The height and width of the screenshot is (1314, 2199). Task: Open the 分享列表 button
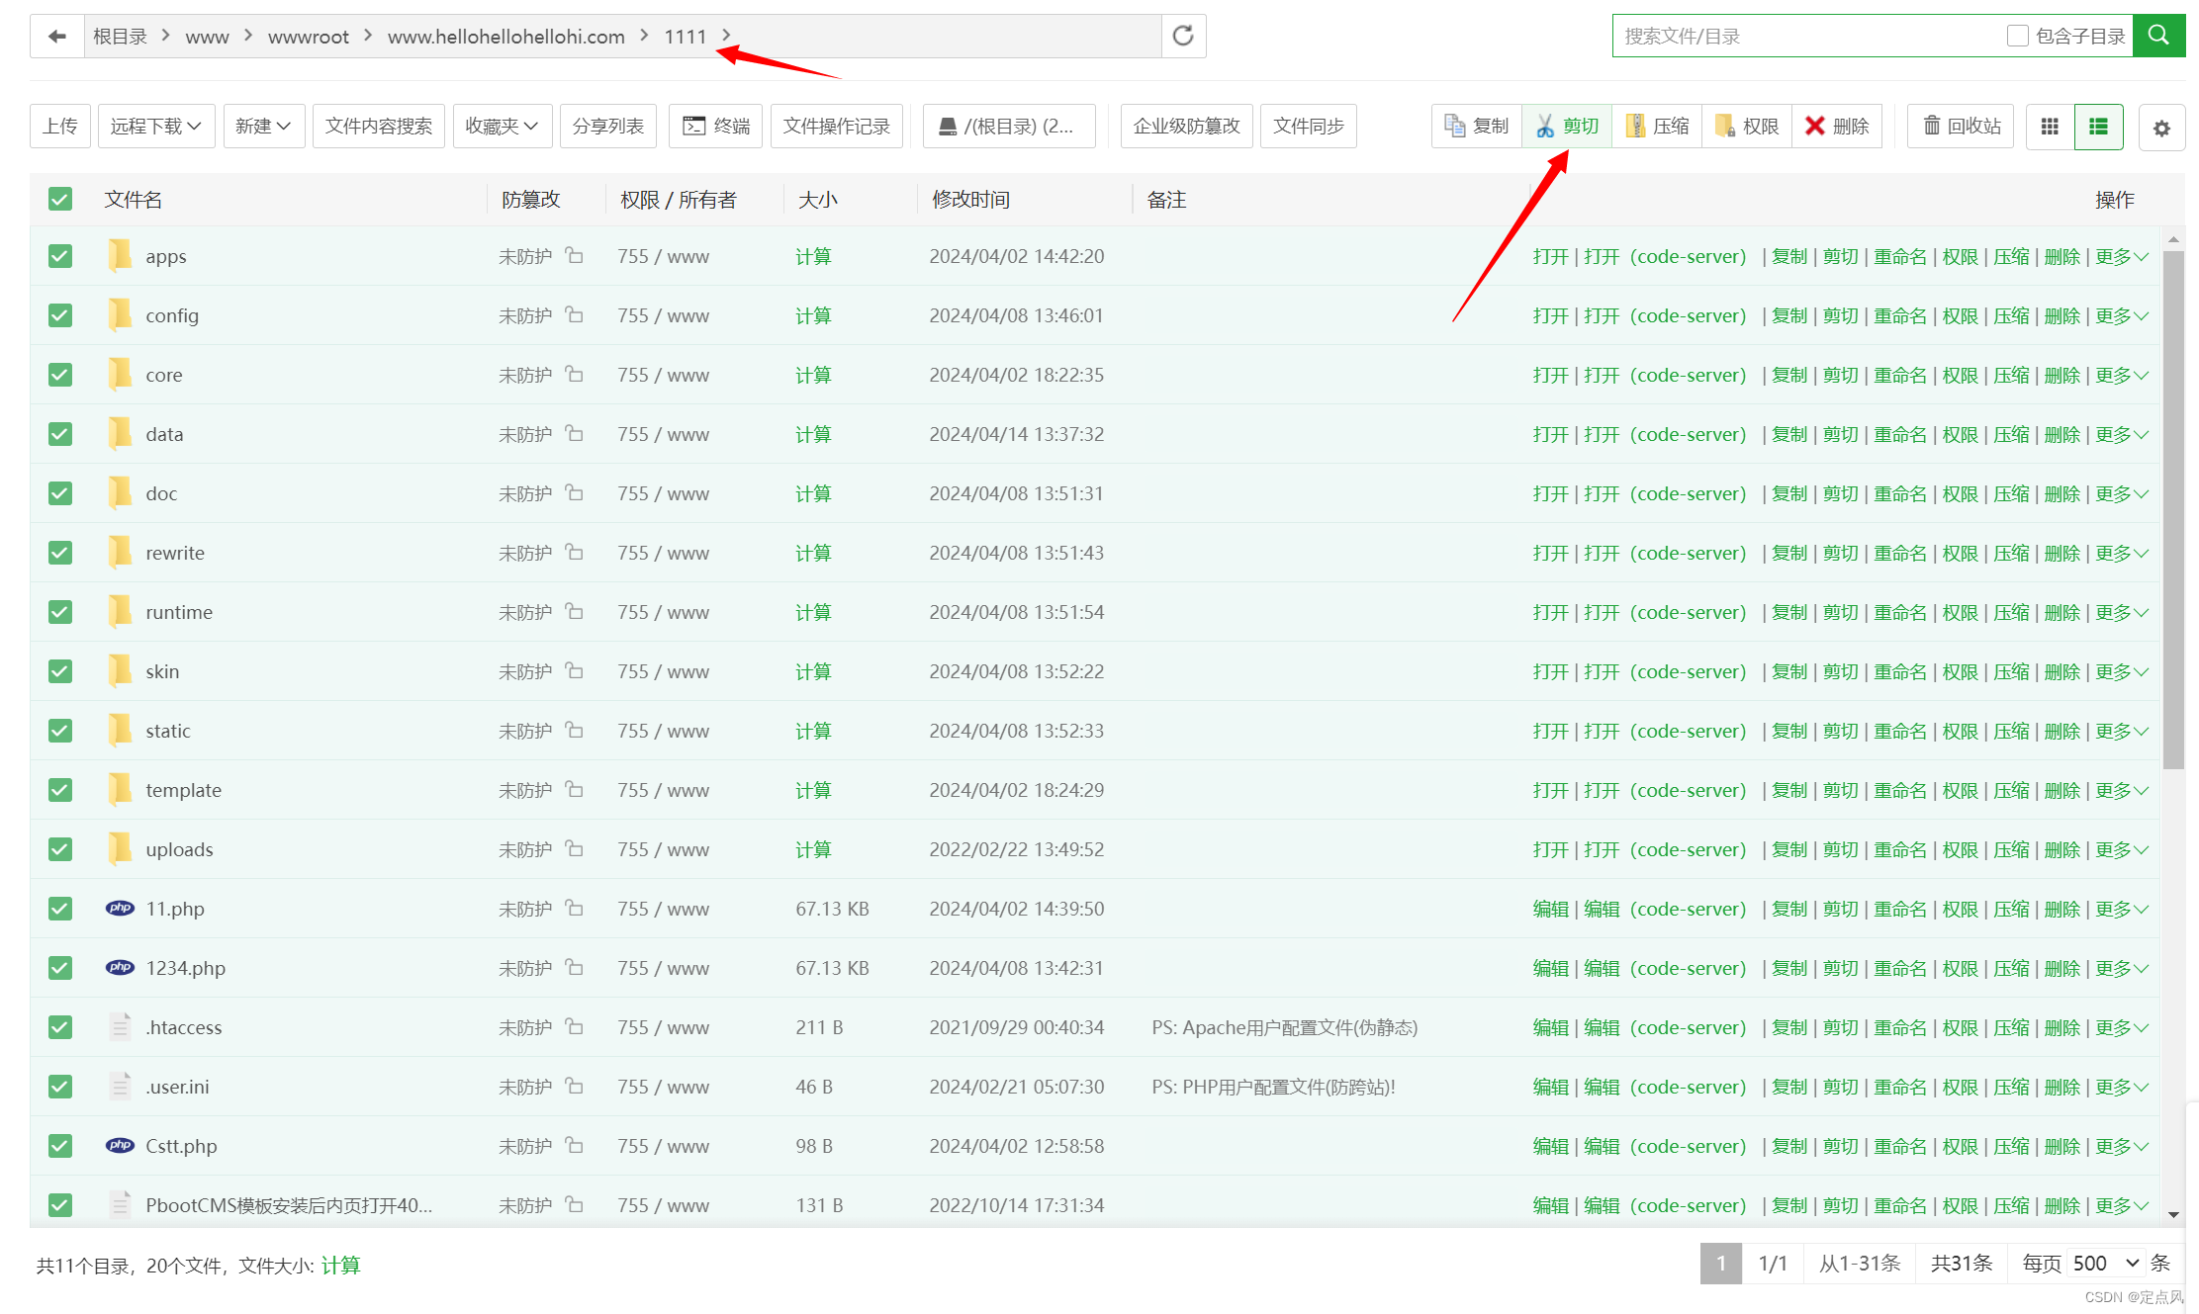pos(608,127)
